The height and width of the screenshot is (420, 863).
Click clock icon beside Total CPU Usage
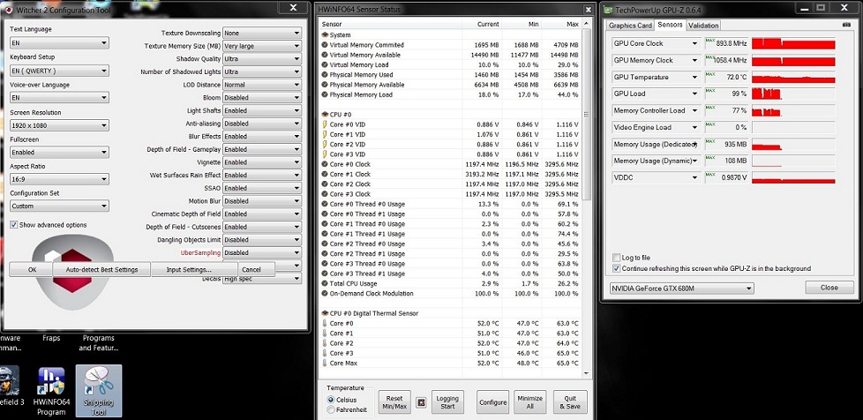pos(325,283)
